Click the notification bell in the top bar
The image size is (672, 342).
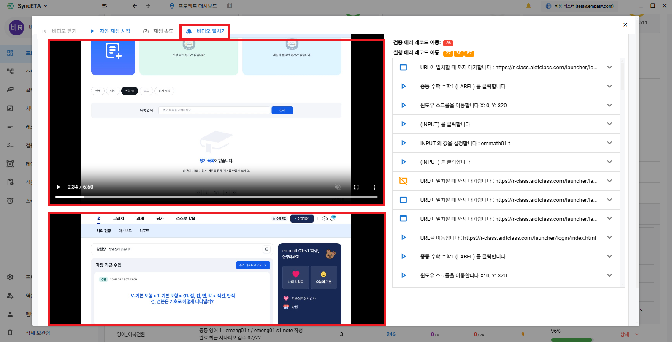coord(528,6)
